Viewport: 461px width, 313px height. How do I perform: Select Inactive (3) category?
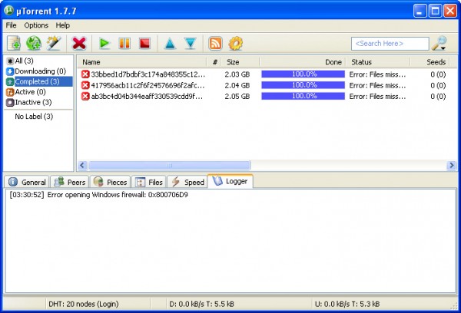(x=29, y=102)
